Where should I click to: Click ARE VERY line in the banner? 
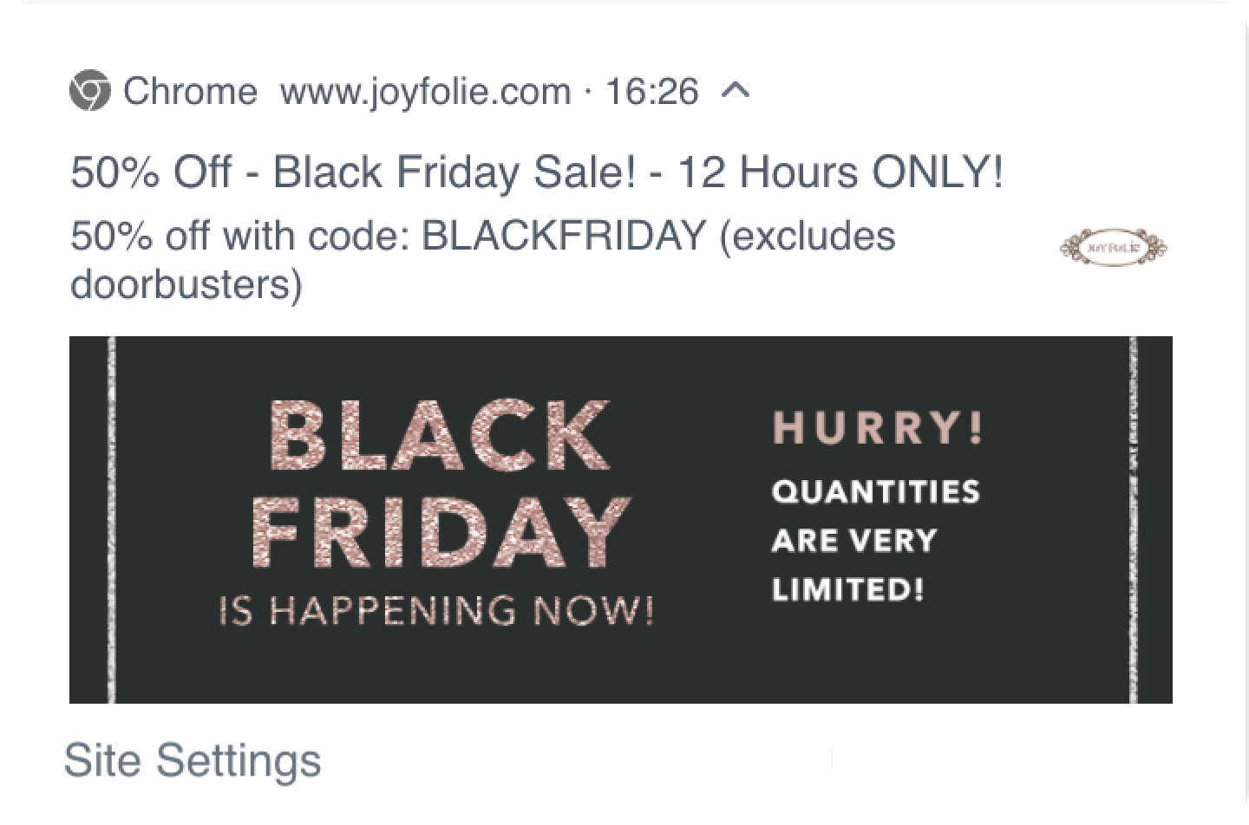click(x=854, y=541)
